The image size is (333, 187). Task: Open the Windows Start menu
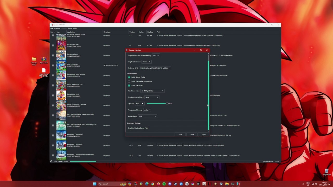tap(95, 184)
